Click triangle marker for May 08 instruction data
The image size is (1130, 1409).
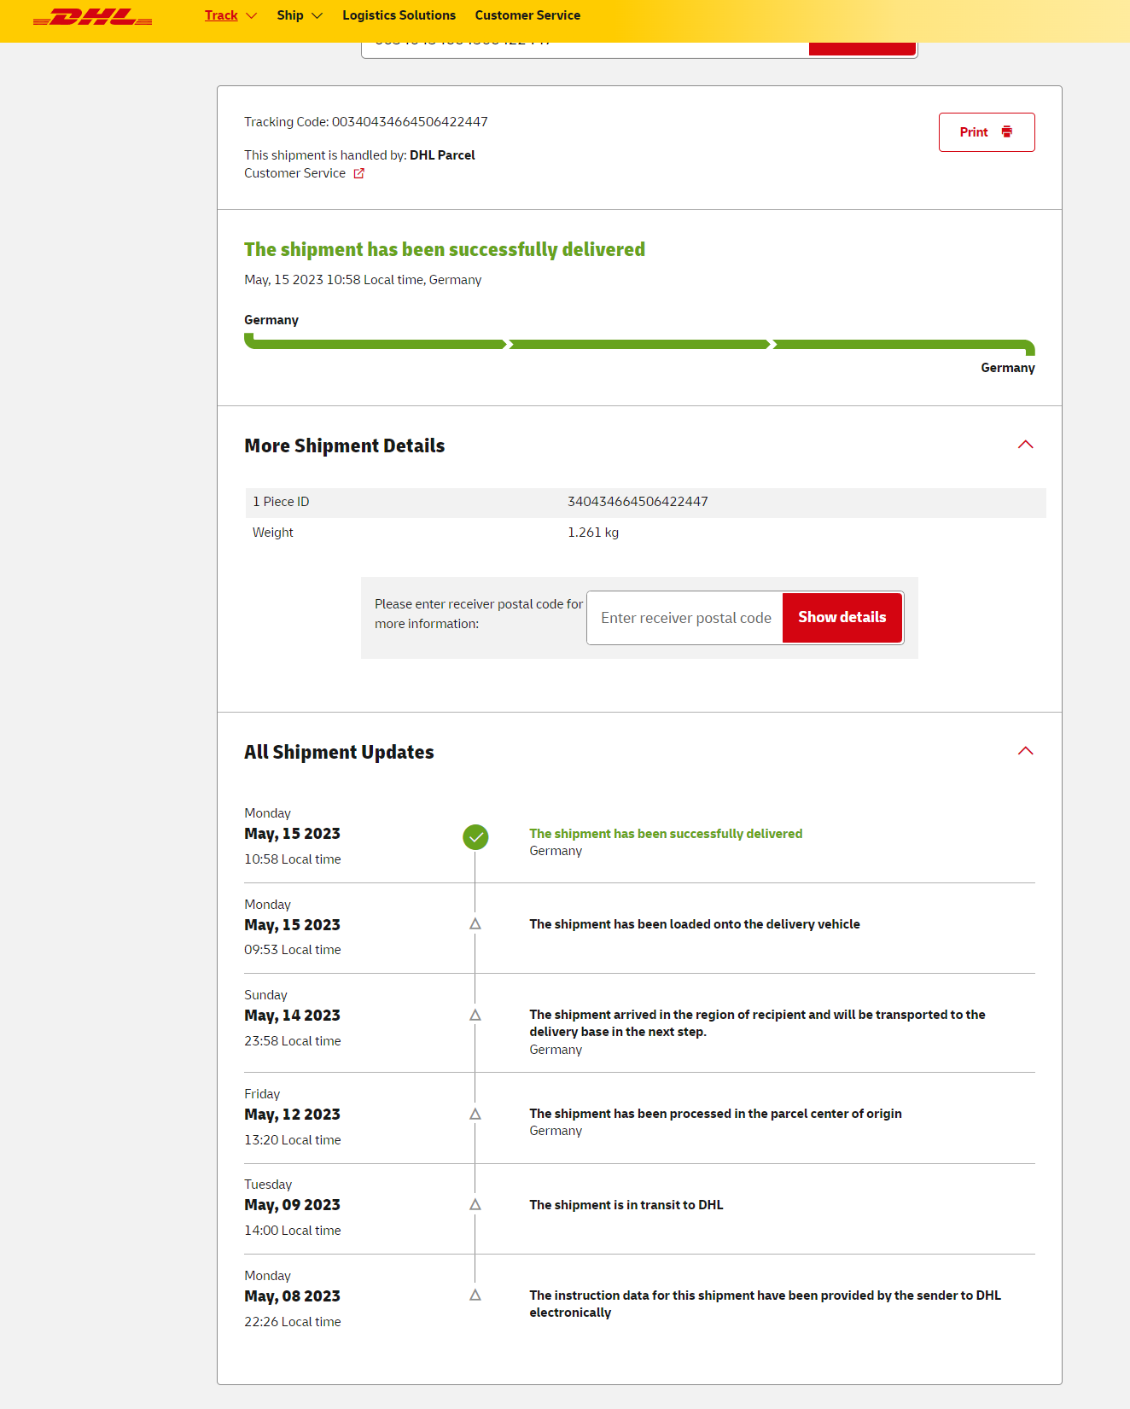click(x=475, y=1295)
